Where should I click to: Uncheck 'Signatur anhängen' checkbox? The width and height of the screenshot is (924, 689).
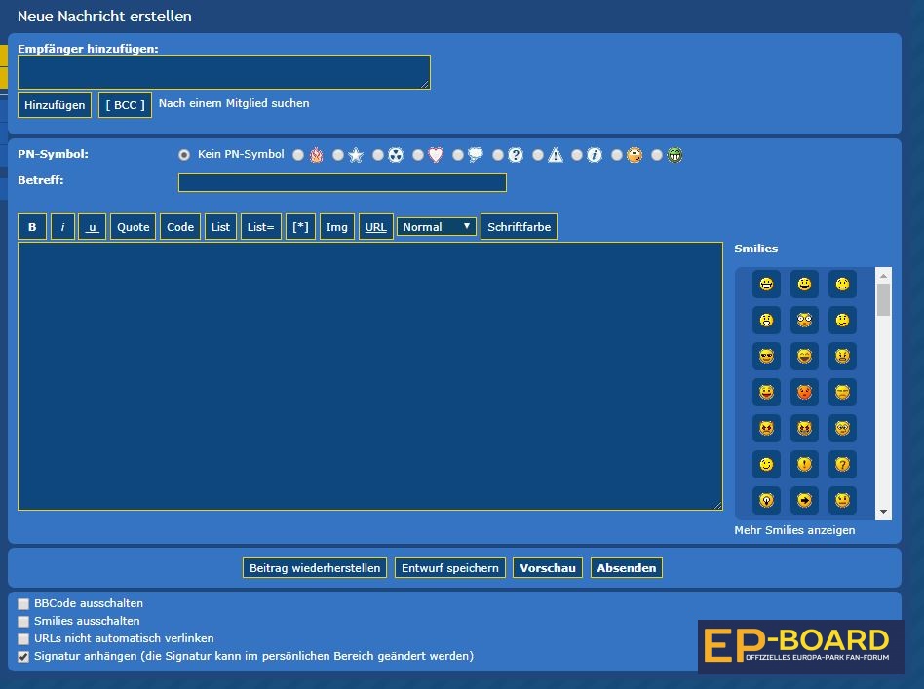pos(23,657)
